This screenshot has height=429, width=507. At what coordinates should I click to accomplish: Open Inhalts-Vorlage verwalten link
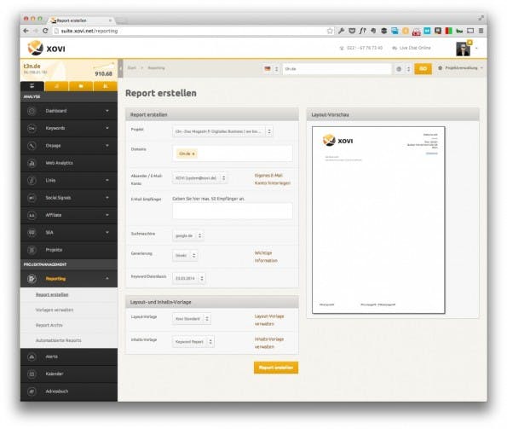[269, 343]
